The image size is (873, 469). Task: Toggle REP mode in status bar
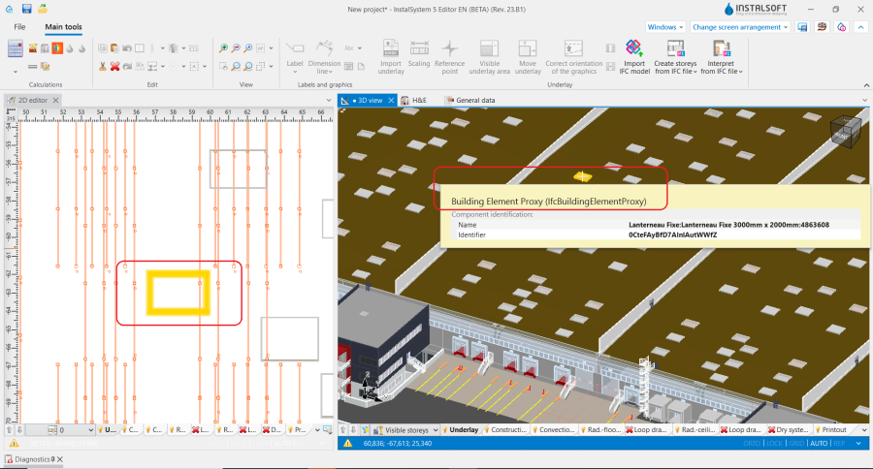839,444
